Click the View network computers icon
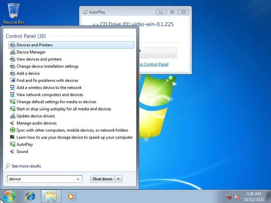 click(x=13, y=95)
